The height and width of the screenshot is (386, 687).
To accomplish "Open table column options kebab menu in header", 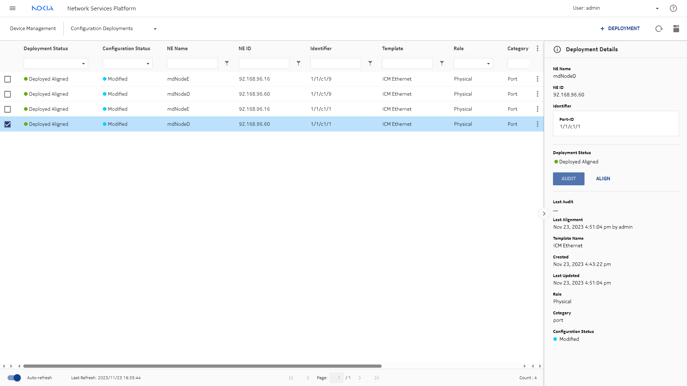I will (537, 48).
